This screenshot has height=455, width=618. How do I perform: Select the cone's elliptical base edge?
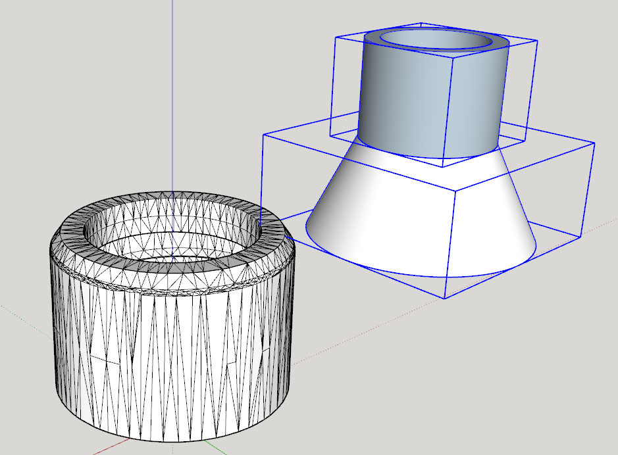click(x=421, y=274)
